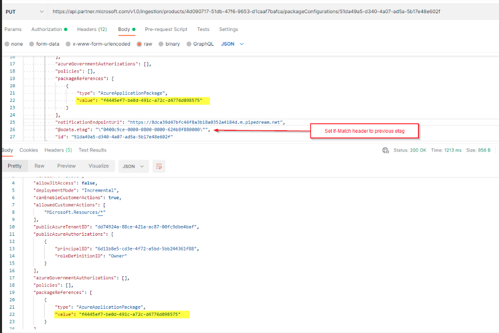This screenshot has width=499, height=333.
Task: Click the Status 200 OK indicator
Action: (410, 150)
